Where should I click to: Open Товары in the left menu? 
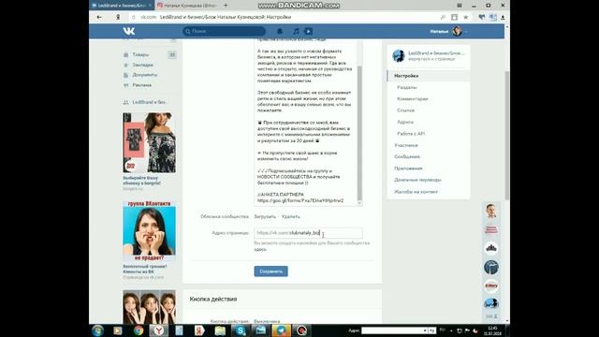140,54
